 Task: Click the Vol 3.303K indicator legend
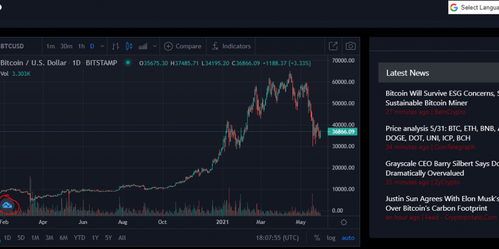(x=15, y=74)
